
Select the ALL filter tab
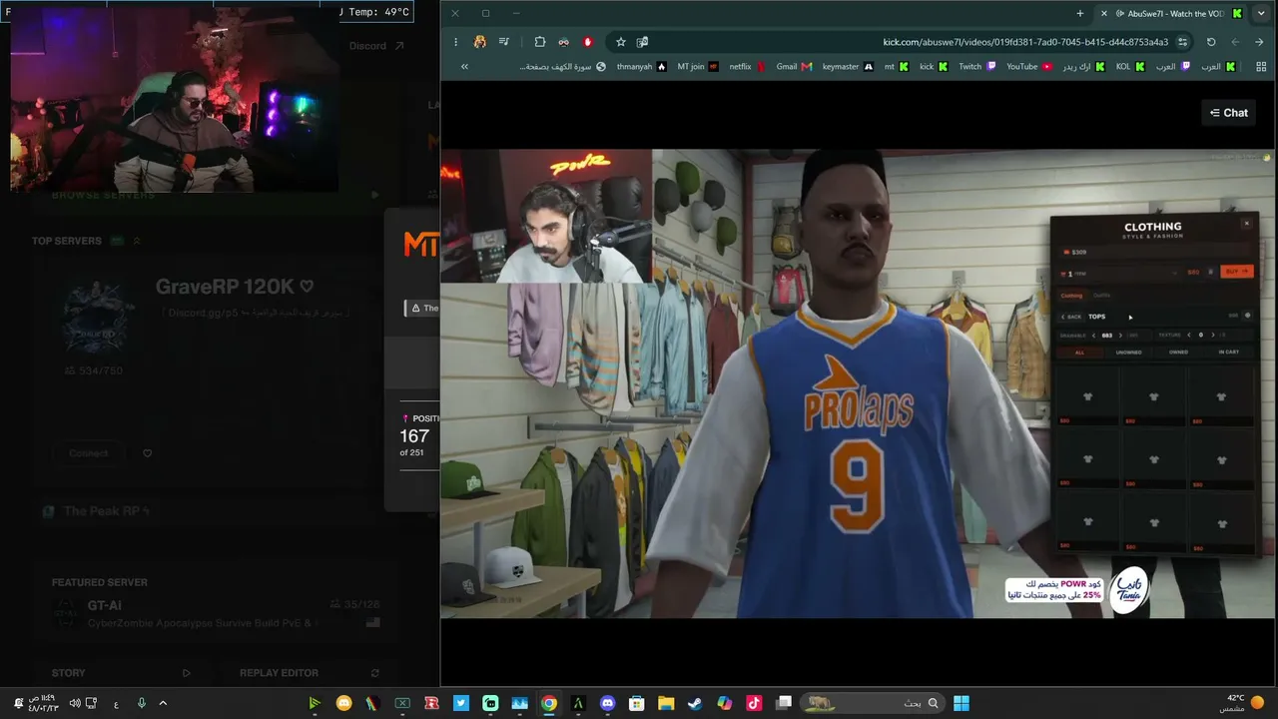pyautogui.click(x=1079, y=353)
